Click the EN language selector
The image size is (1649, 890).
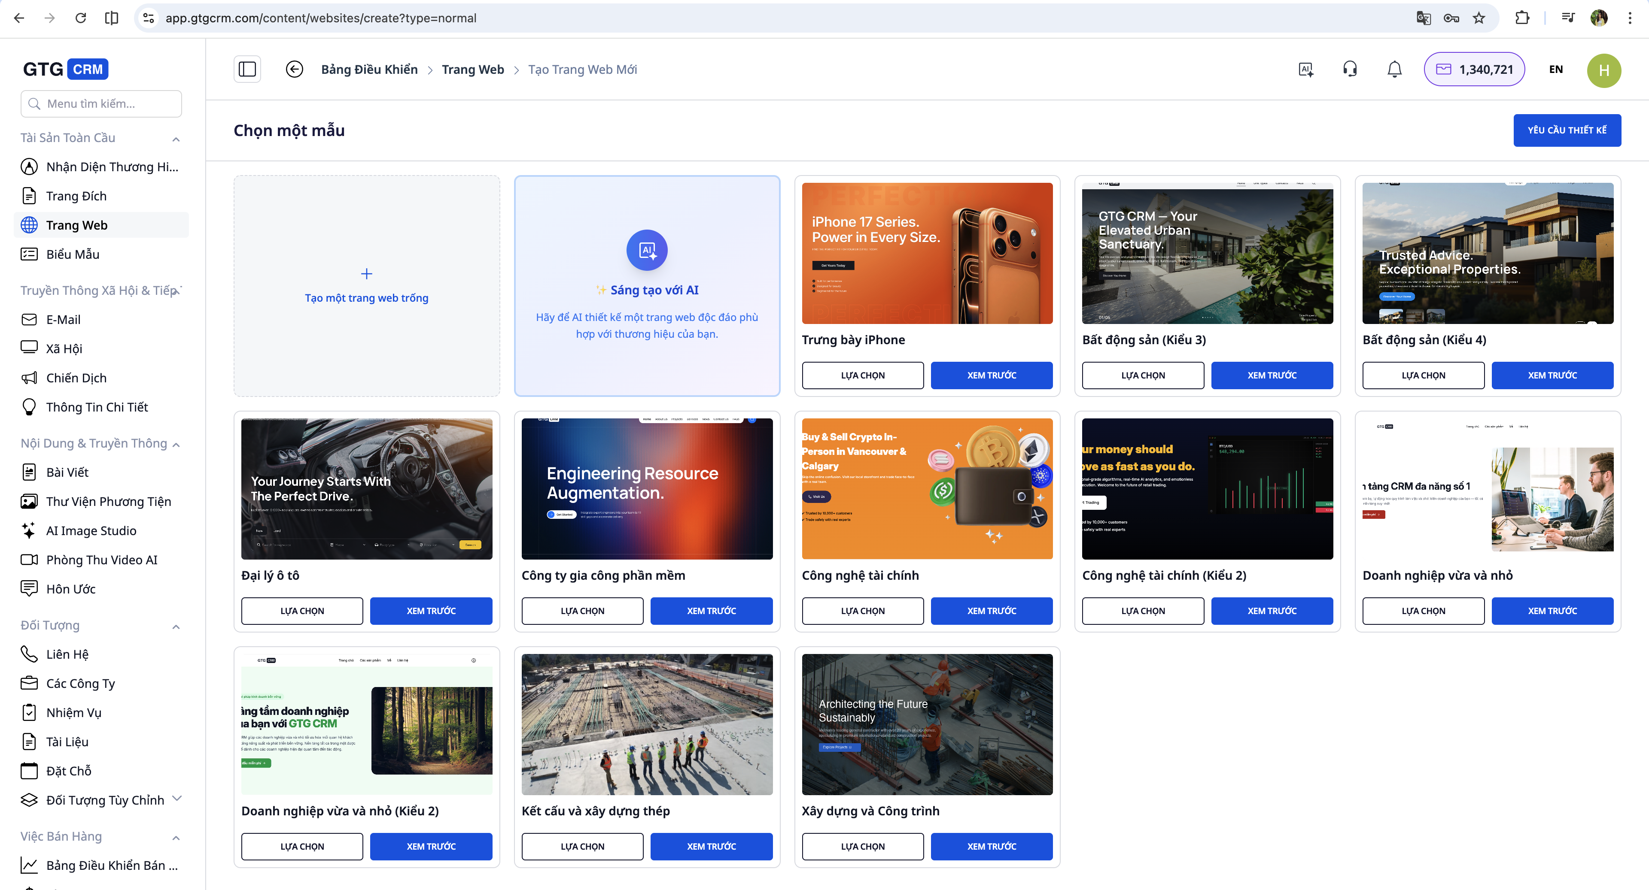coord(1557,69)
